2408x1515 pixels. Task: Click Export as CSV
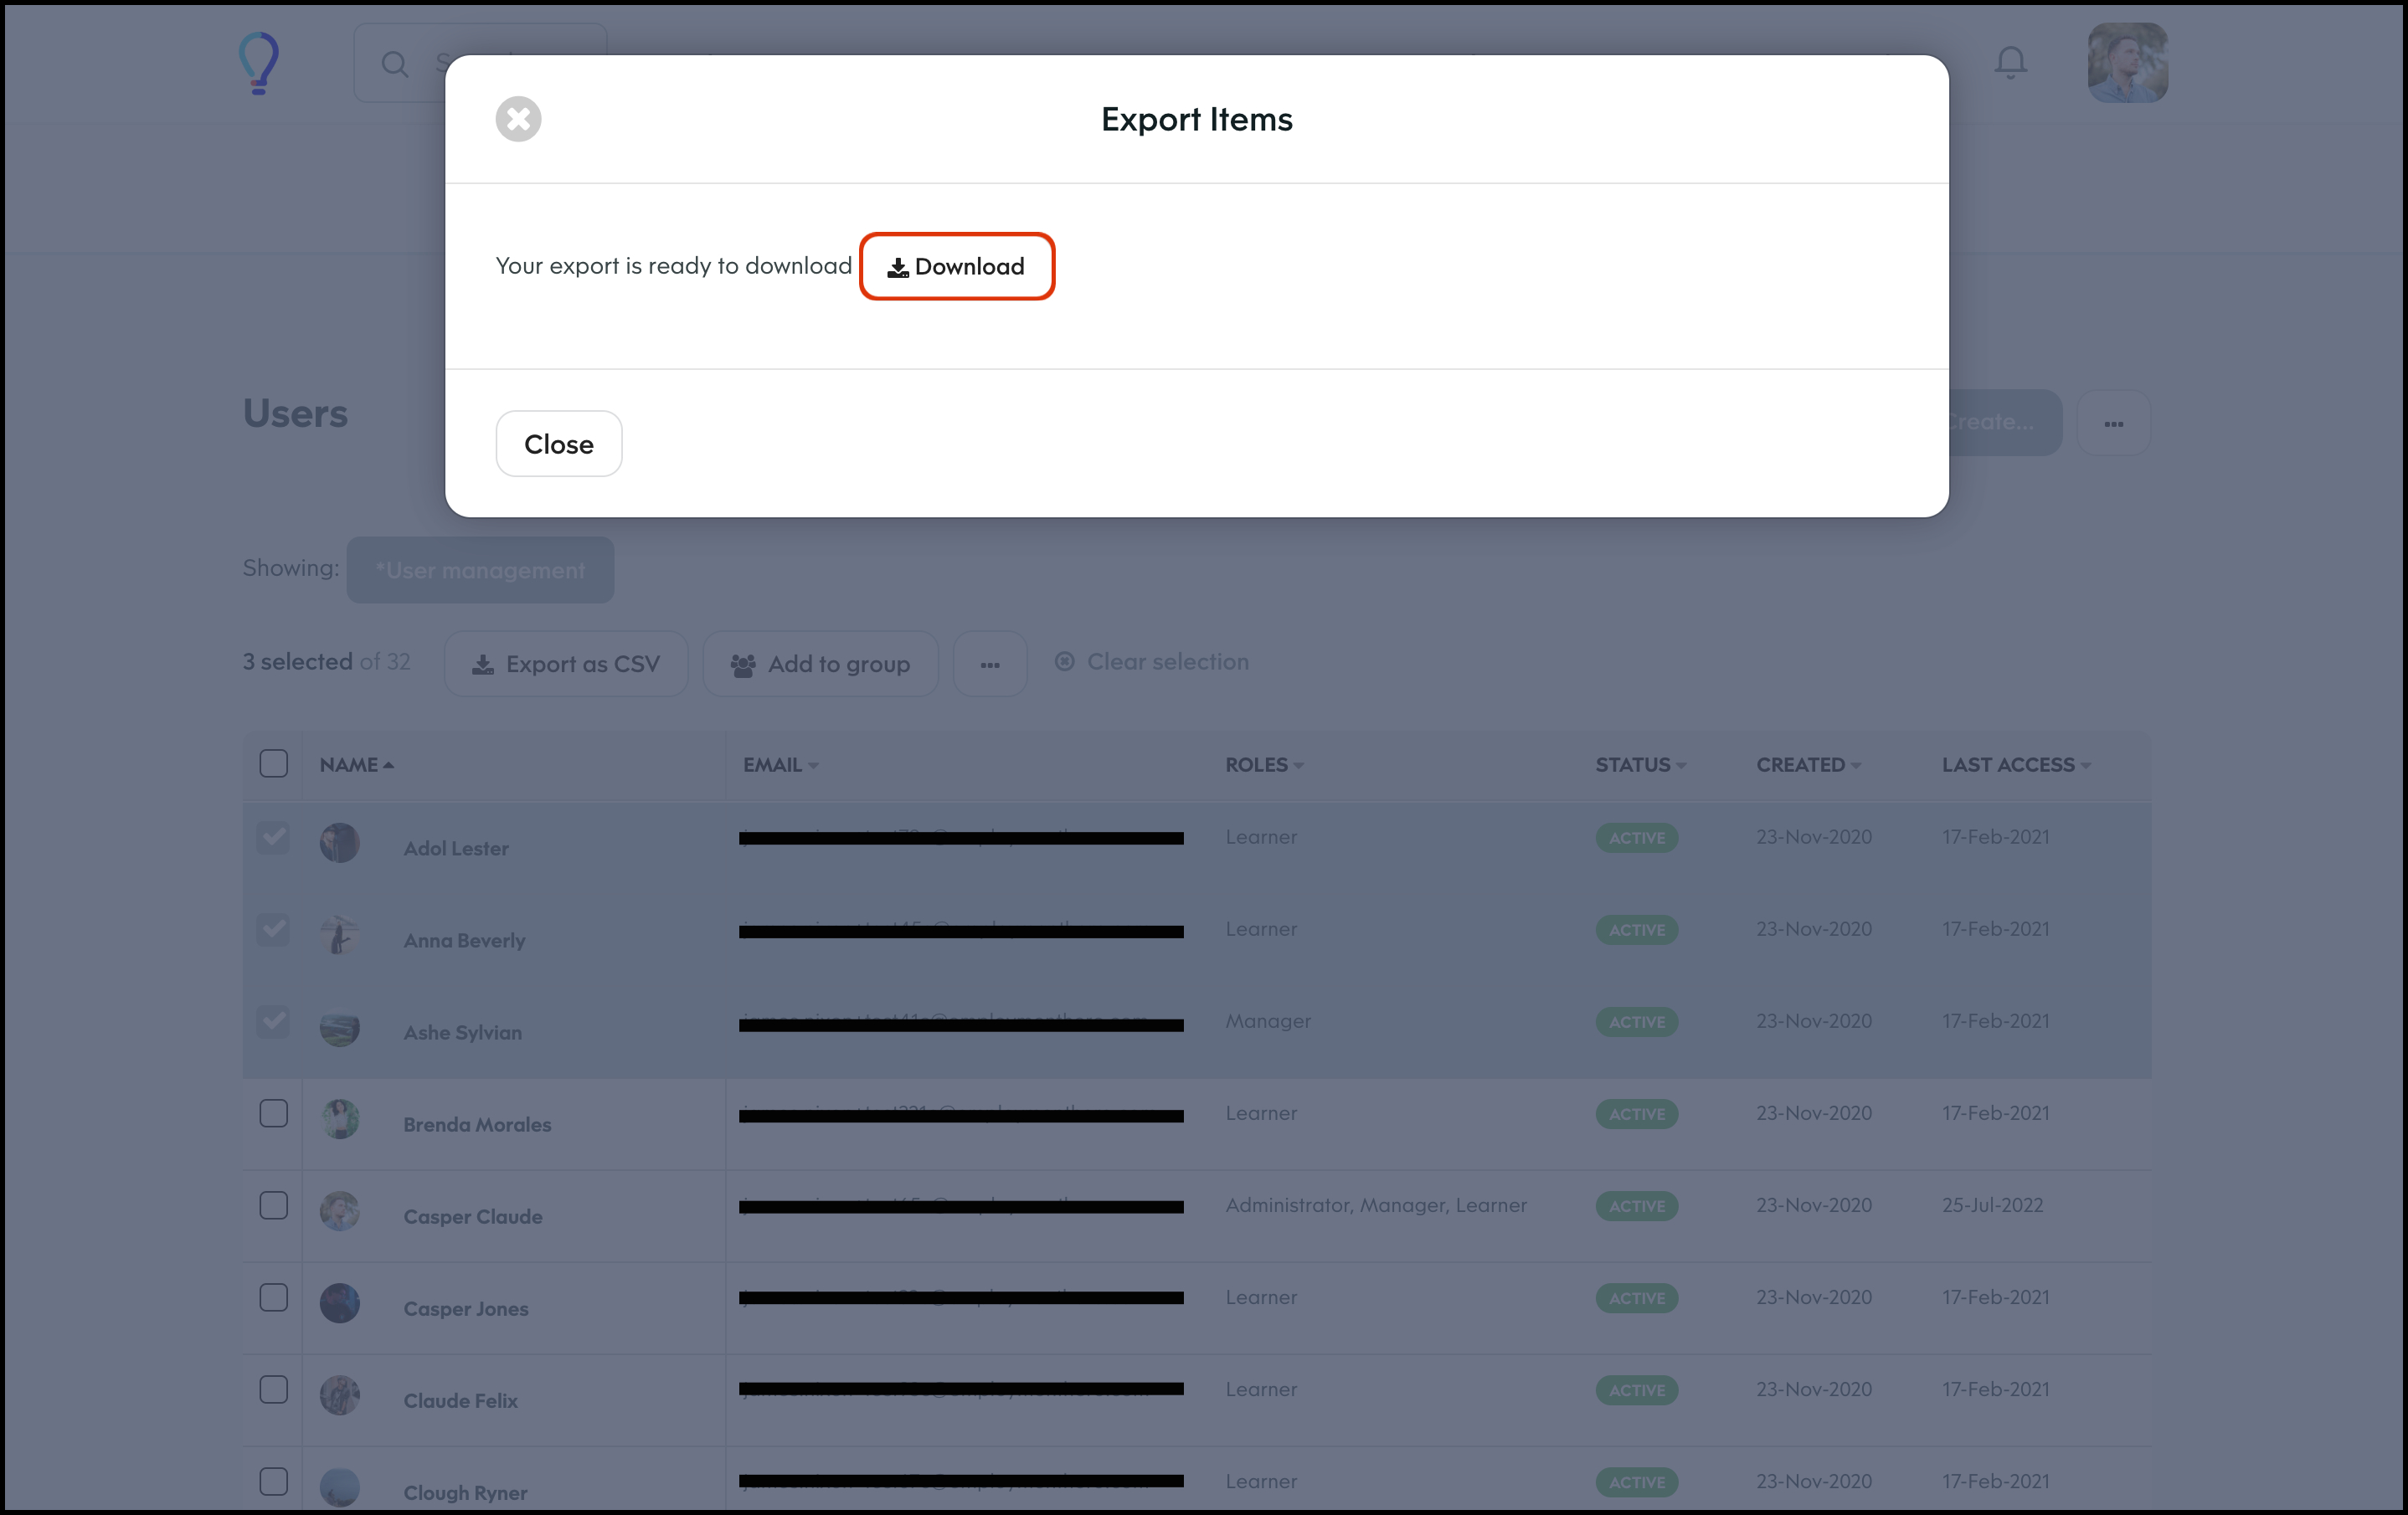coord(566,664)
